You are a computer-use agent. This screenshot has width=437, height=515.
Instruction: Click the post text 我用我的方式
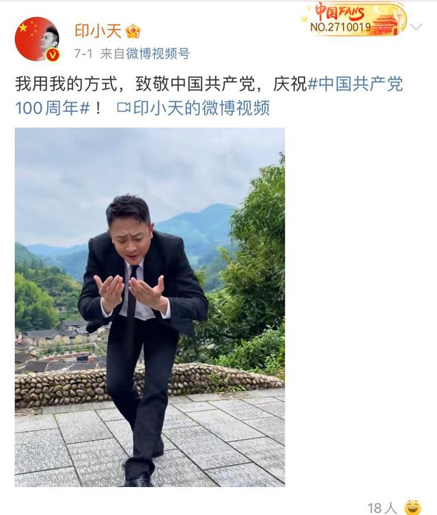click(66, 84)
